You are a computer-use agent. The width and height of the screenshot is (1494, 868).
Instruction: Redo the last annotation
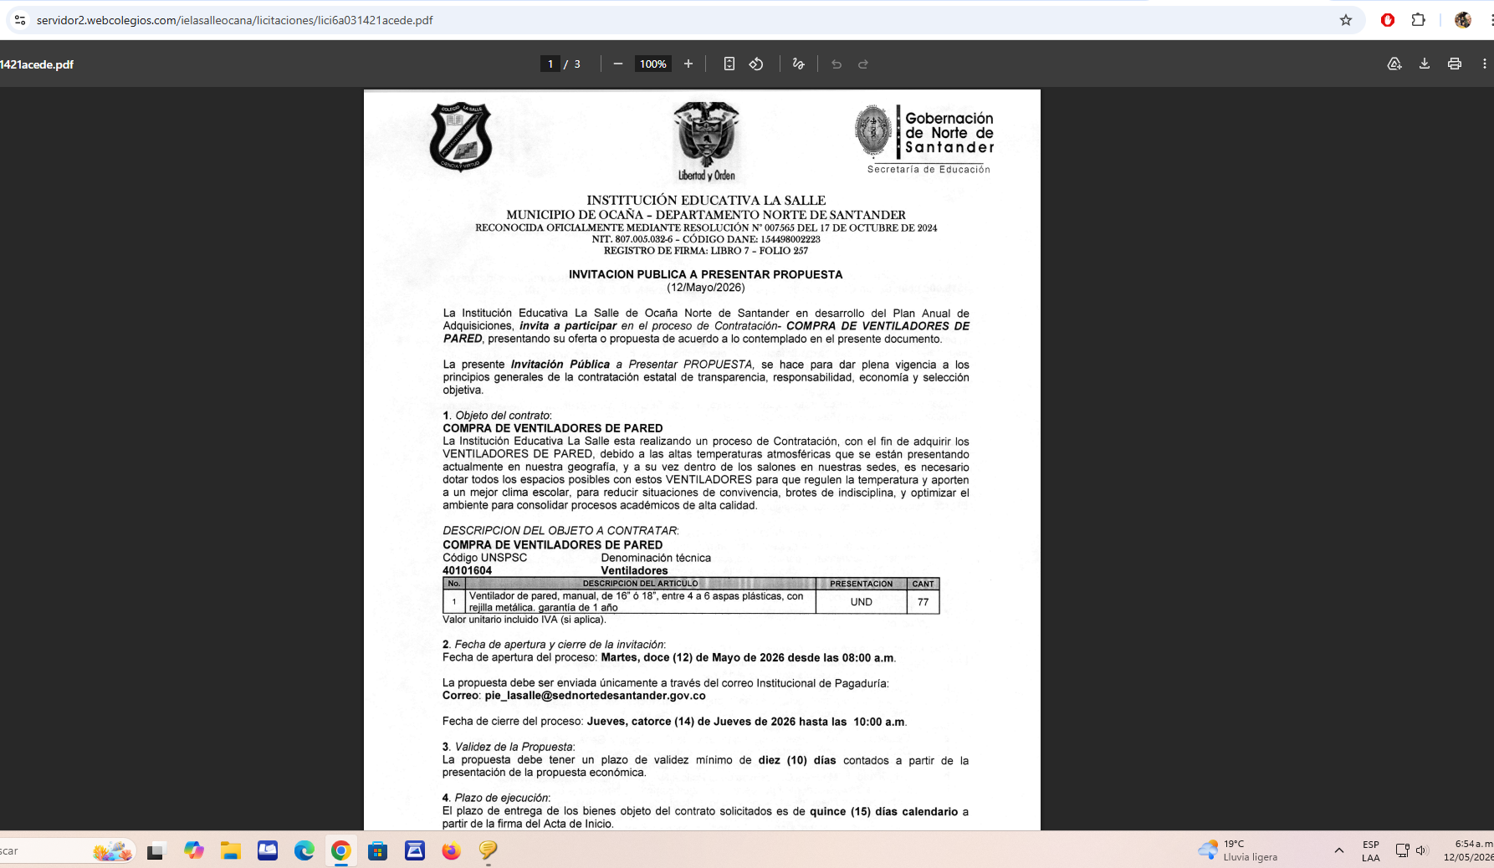pyautogui.click(x=863, y=64)
